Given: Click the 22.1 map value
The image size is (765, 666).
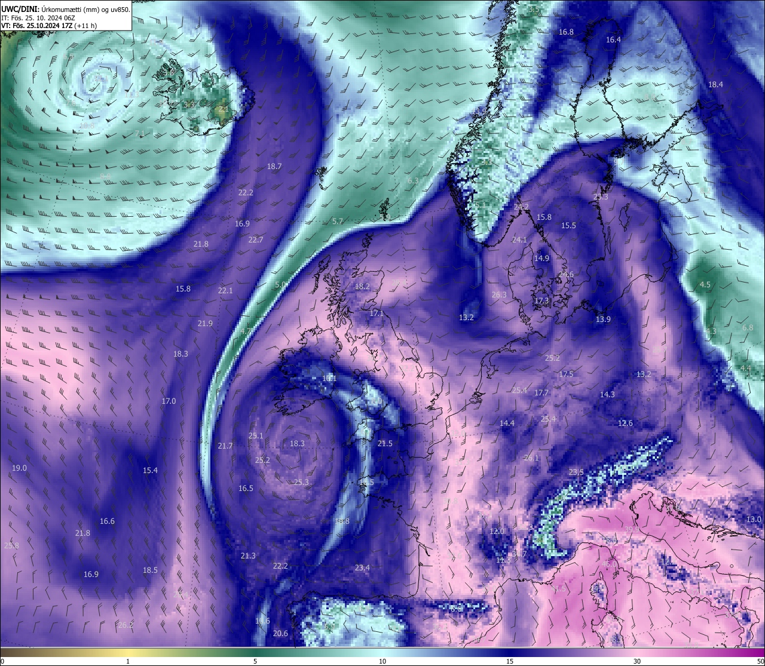Looking at the screenshot, I should (225, 291).
